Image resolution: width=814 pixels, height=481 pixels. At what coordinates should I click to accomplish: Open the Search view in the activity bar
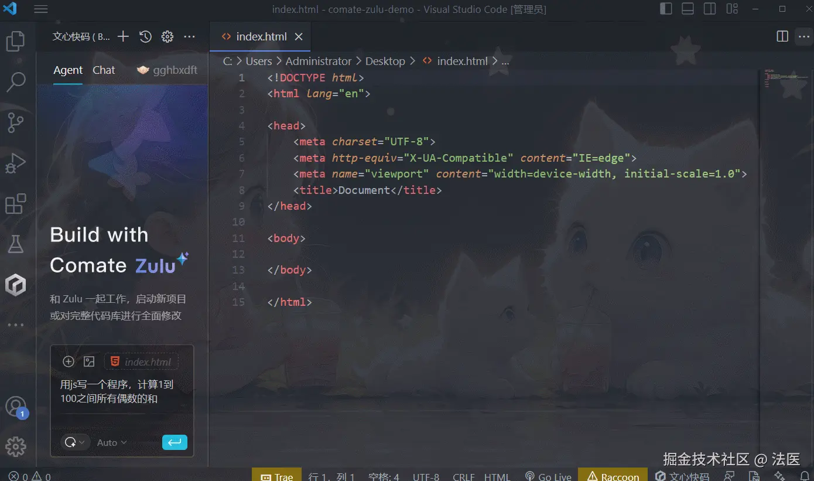(15, 82)
